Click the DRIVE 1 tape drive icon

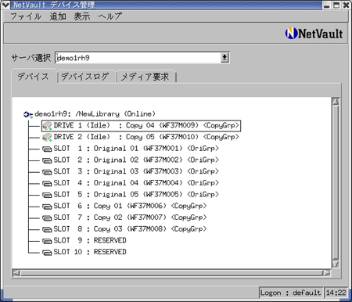(x=47, y=126)
